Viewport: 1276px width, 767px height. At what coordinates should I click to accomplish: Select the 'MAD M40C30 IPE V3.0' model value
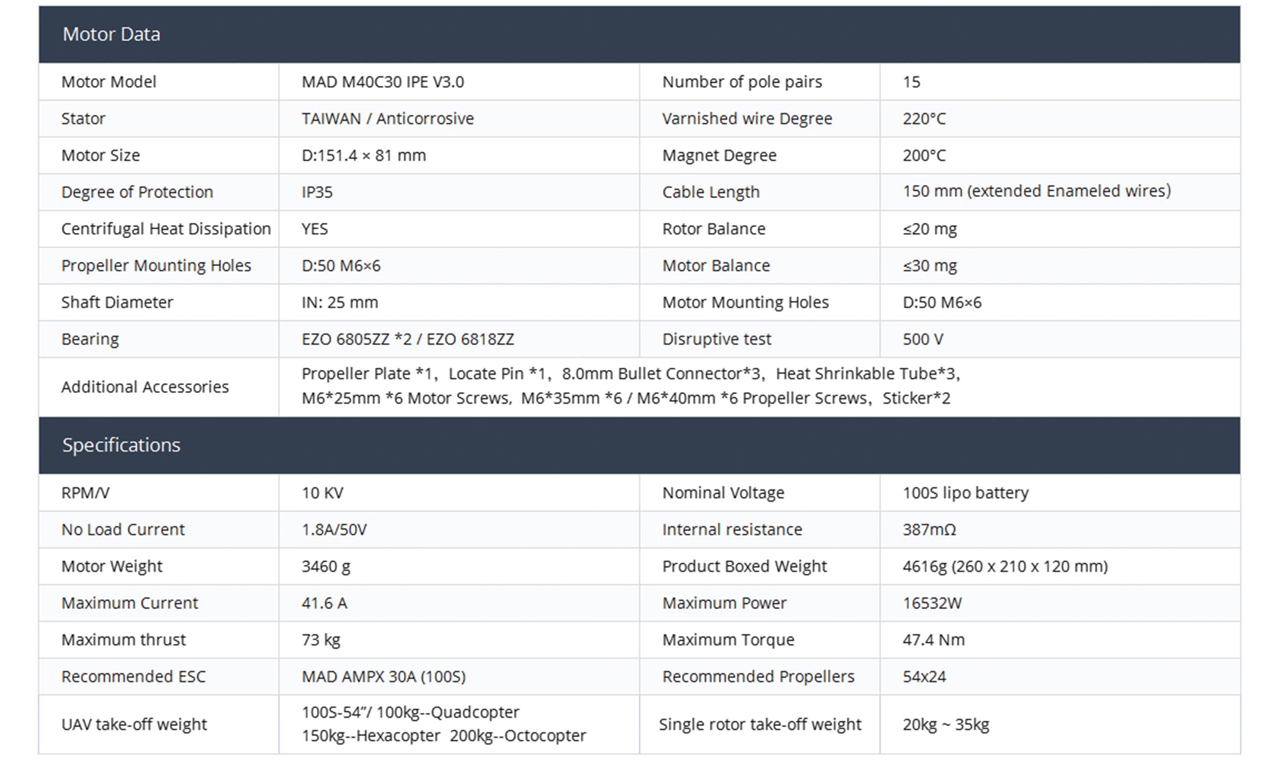click(x=383, y=82)
